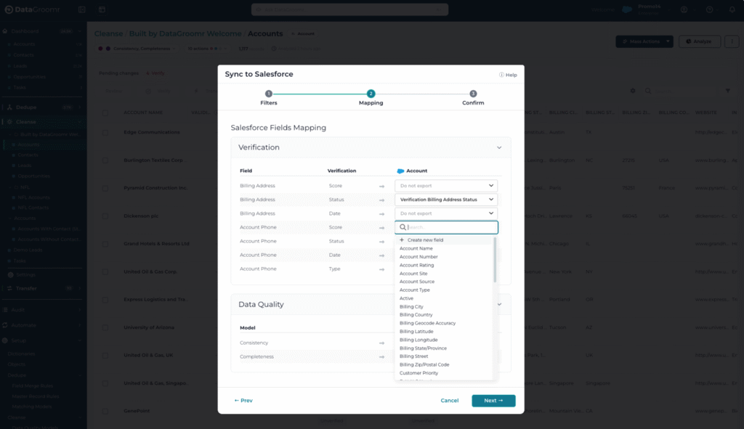Click the Salesforce cloud icon beside Account header
This screenshot has height=429, width=744.
(x=400, y=171)
